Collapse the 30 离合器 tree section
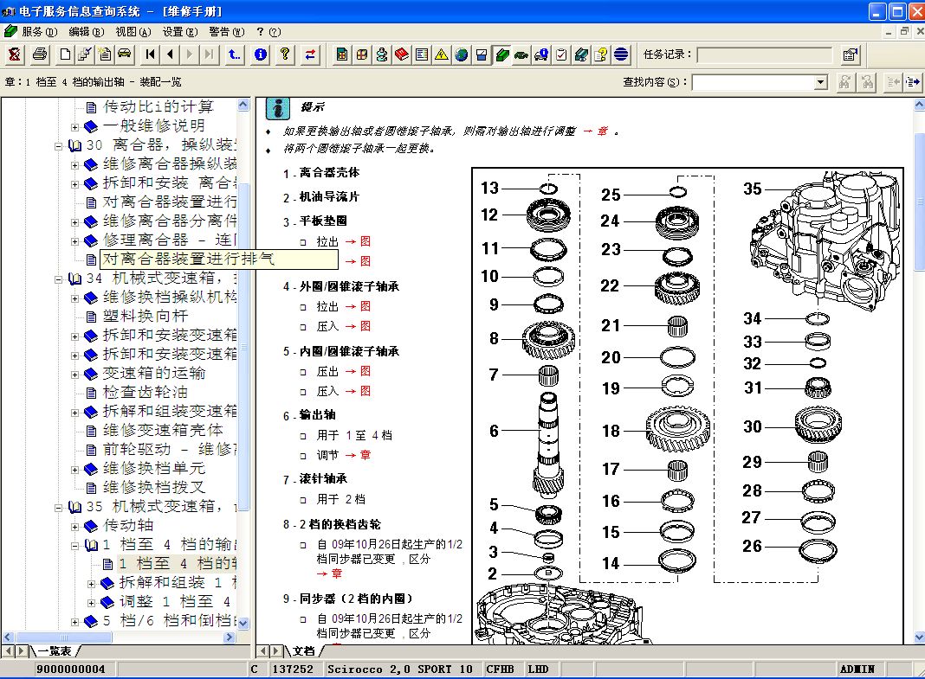Screen dimensions: 925x679 click(59, 145)
